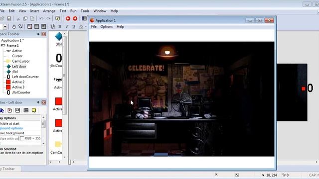Viewport: 319px width, 179px height.
Task: Click the Wipe with color RGB swatch
Action: (22, 138)
